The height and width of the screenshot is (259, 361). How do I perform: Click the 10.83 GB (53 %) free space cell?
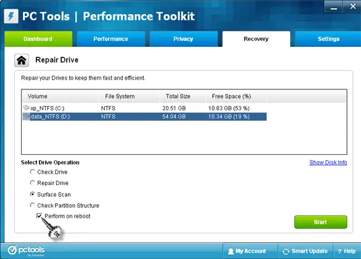(229, 108)
